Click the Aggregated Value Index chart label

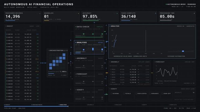(x=130, y=56)
